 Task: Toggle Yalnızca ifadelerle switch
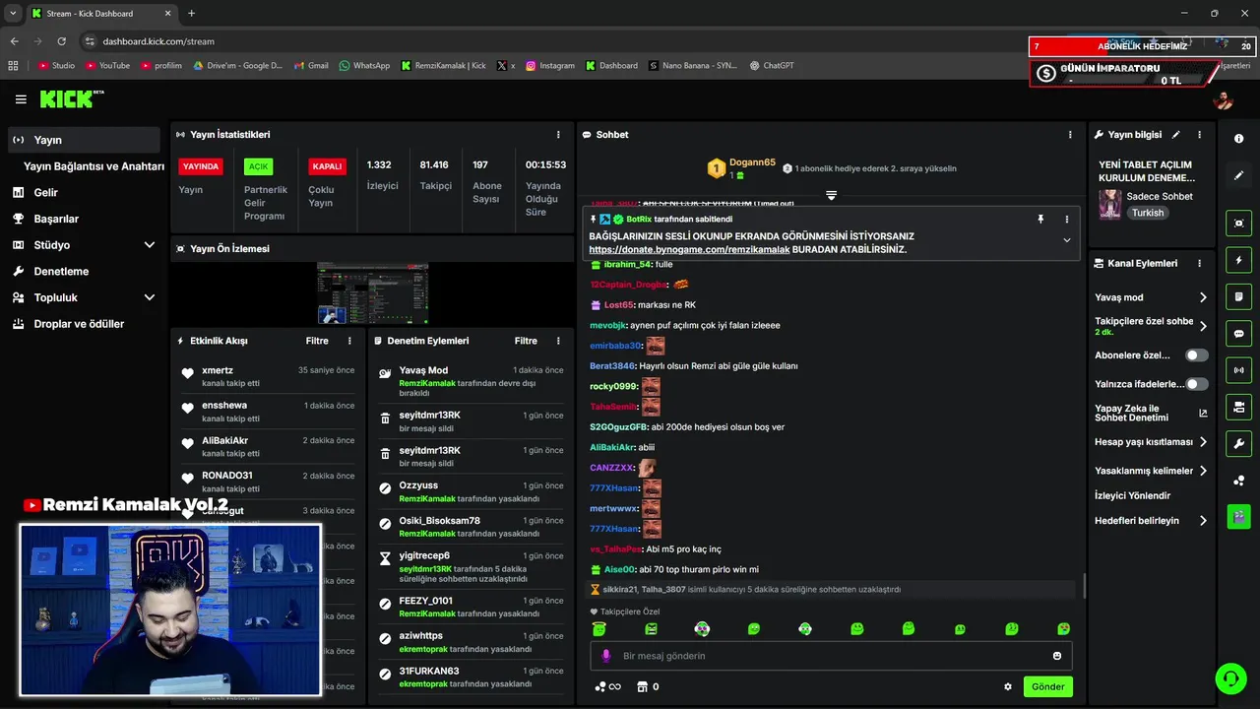point(1196,384)
